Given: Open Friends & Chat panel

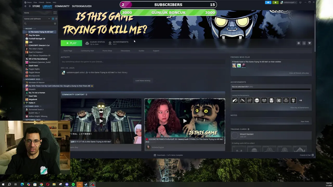Looking at the screenshot, I should [x=307, y=155].
